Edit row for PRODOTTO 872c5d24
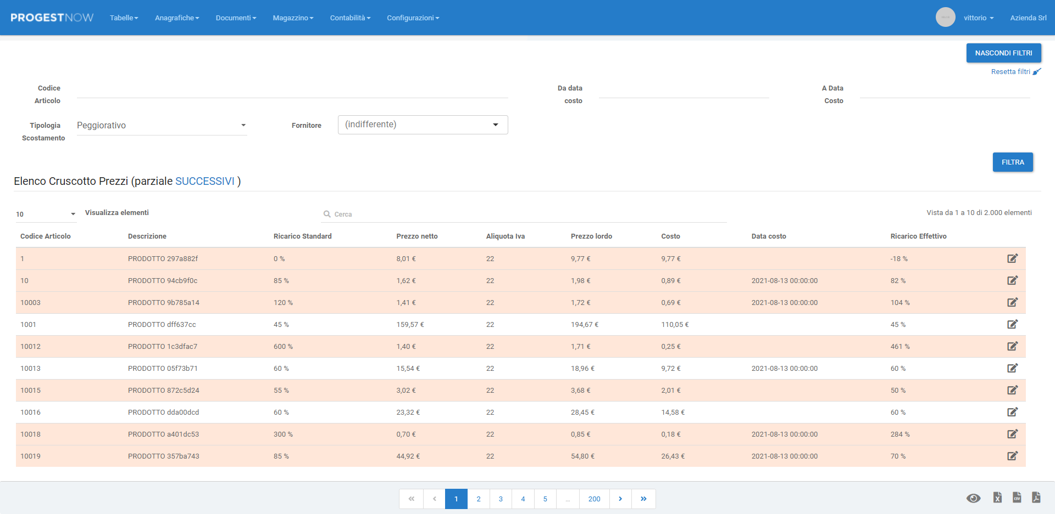Viewport: 1055px width, 514px height. [1012, 390]
